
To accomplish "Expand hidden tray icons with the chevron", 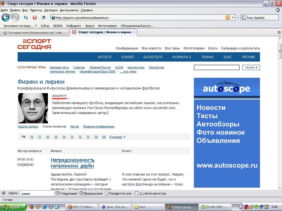I will coord(241,207).
